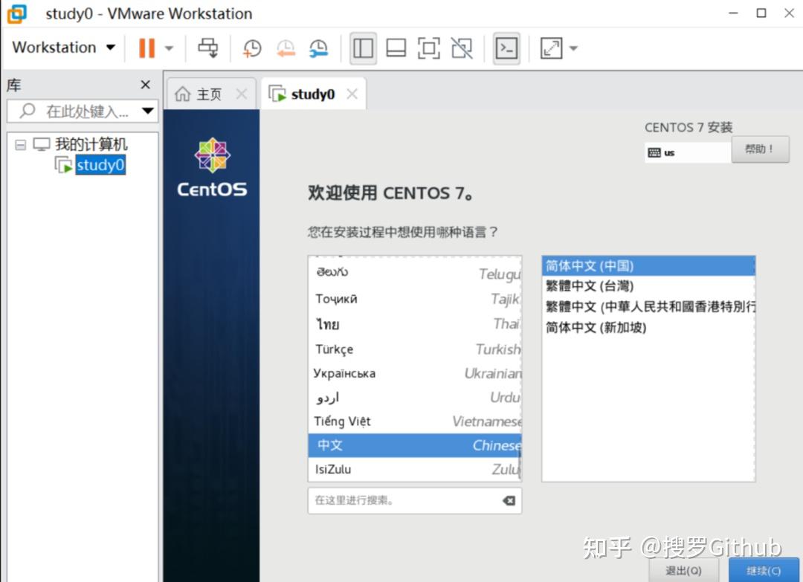
Task: Select study0 in the library tree
Action: [100, 165]
